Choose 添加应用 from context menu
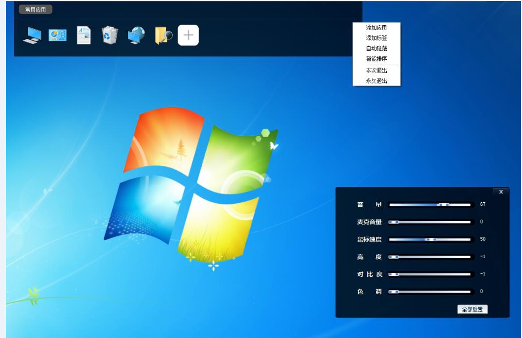Image resolution: width=522 pixels, height=338 pixels. click(376, 27)
